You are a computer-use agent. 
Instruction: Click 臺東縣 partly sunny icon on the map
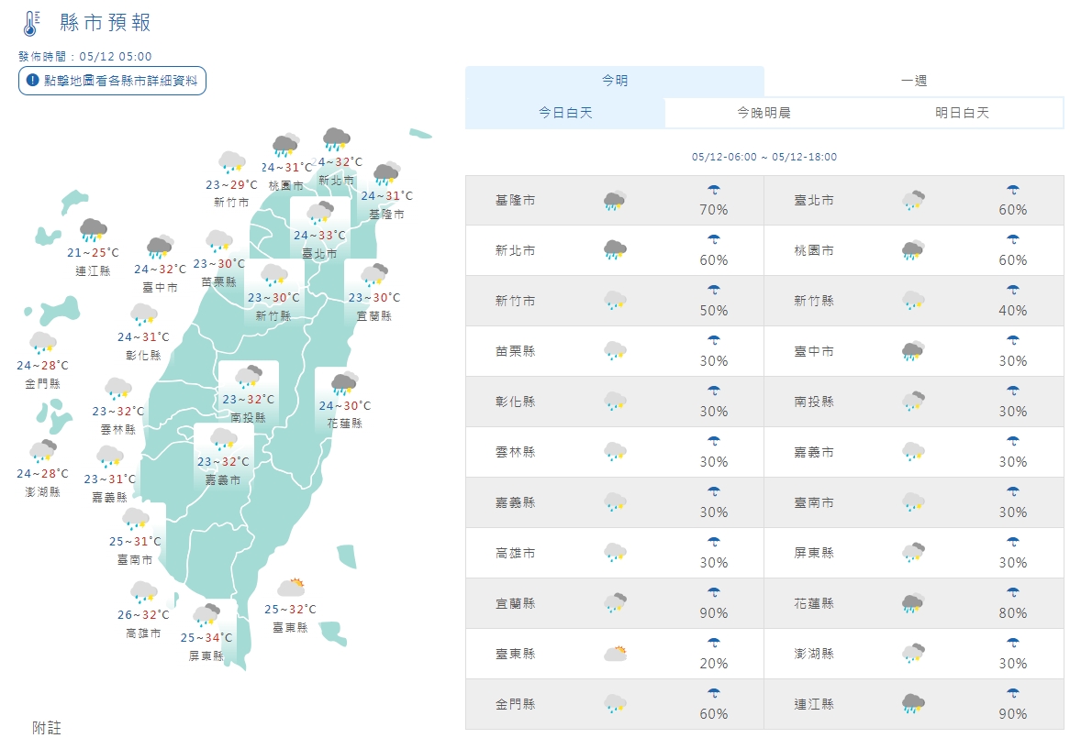[x=292, y=587]
